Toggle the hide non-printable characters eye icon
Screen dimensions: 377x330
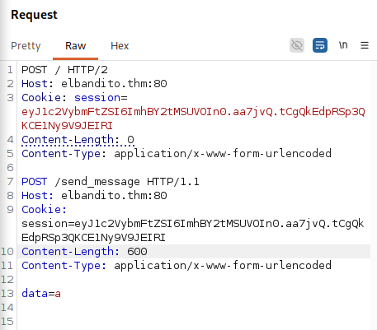297,45
